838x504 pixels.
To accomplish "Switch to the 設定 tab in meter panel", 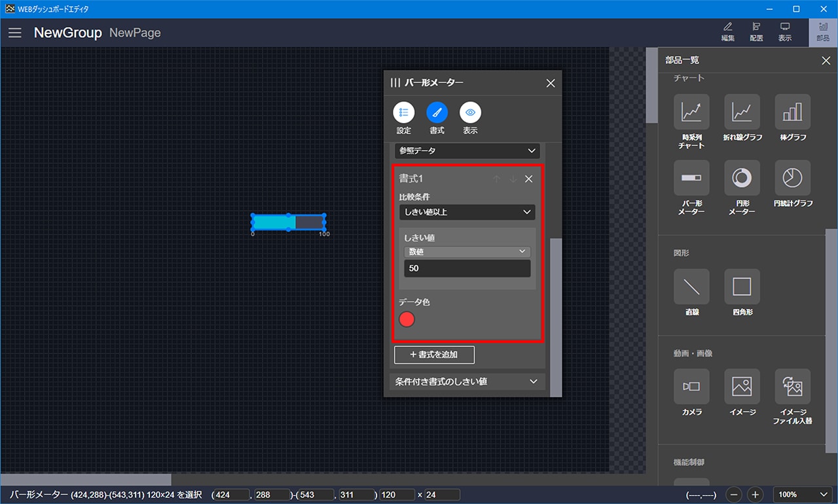I will [x=404, y=113].
